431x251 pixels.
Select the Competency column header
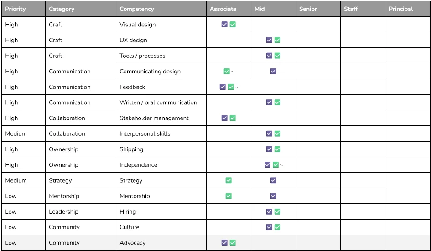tap(137, 9)
